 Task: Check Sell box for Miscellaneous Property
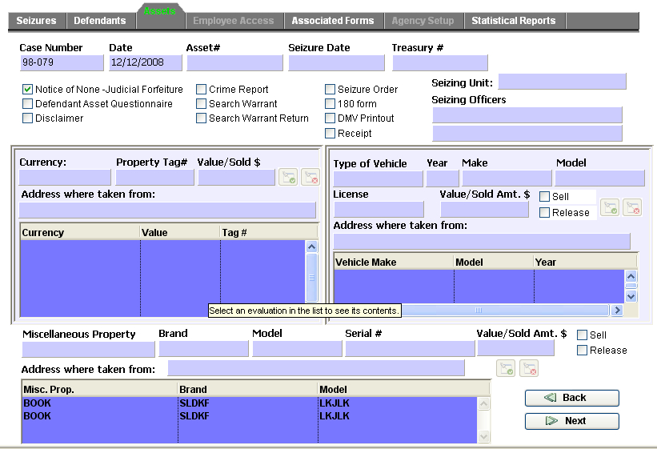tap(582, 335)
